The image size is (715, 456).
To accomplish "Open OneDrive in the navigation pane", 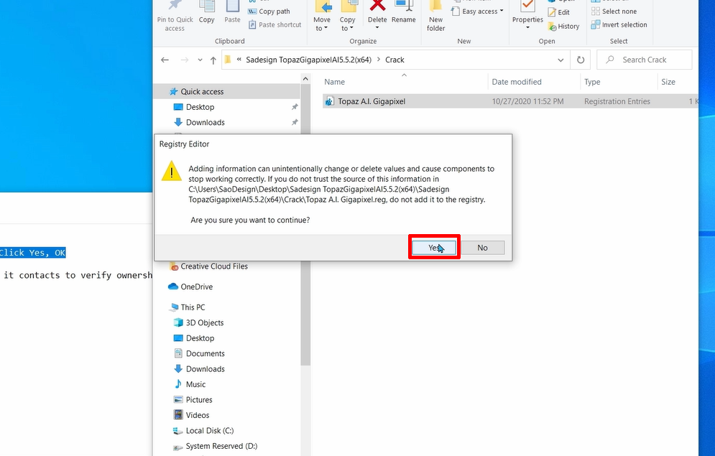I will point(196,287).
